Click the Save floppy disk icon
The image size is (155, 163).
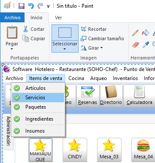click(21, 6)
